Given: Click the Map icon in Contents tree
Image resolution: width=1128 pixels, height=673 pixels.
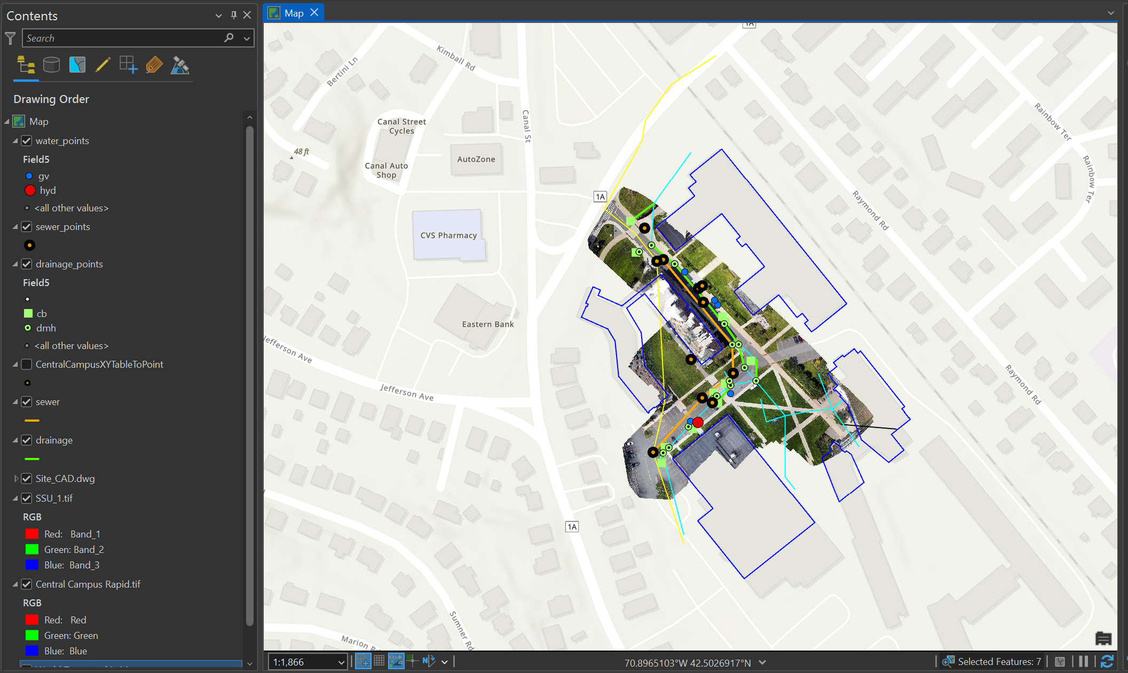Looking at the screenshot, I should click(19, 121).
